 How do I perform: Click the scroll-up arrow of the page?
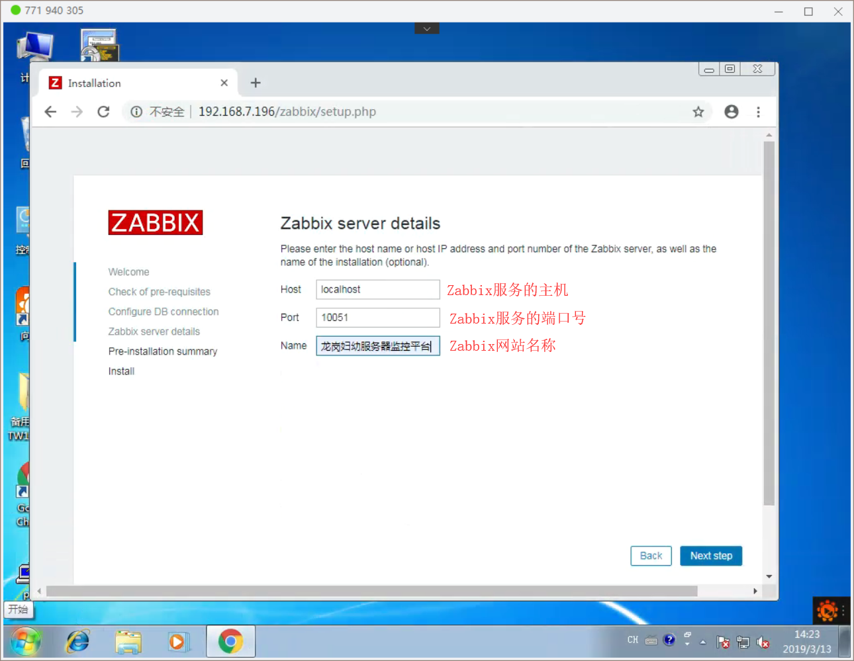pos(769,135)
